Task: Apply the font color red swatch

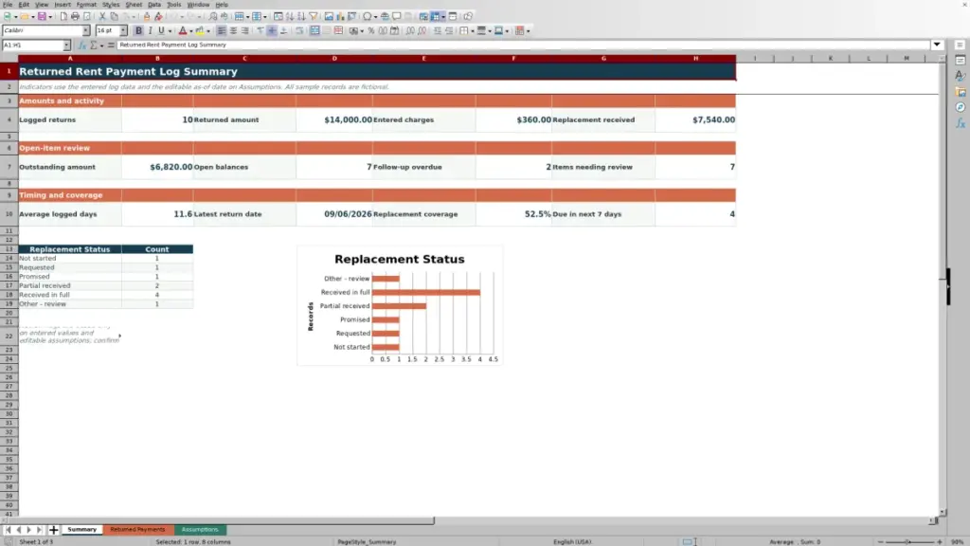Action: coord(183,30)
